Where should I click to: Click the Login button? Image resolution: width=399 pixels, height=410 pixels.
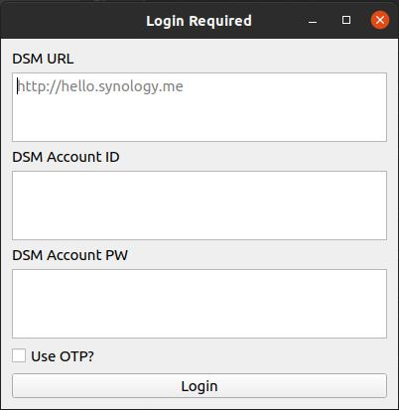(x=199, y=386)
